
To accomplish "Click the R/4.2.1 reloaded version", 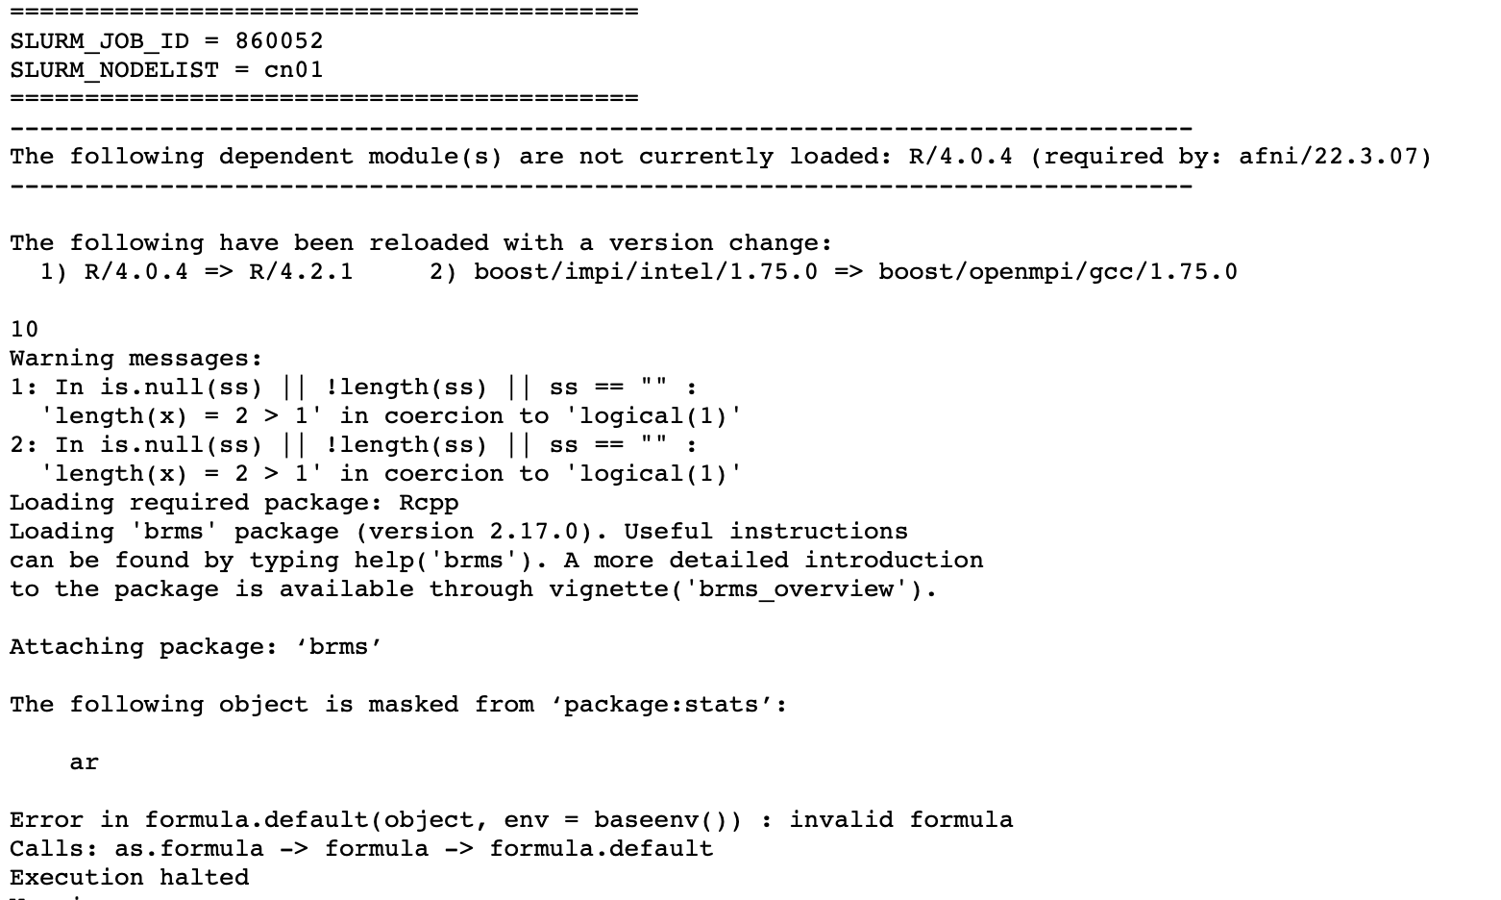I will click(x=301, y=272).
